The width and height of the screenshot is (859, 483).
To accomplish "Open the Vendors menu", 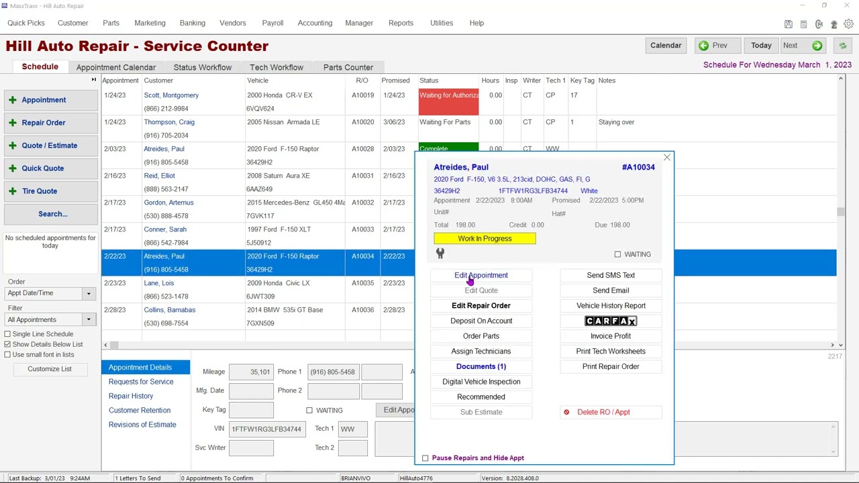I will (x=233, y=23).
